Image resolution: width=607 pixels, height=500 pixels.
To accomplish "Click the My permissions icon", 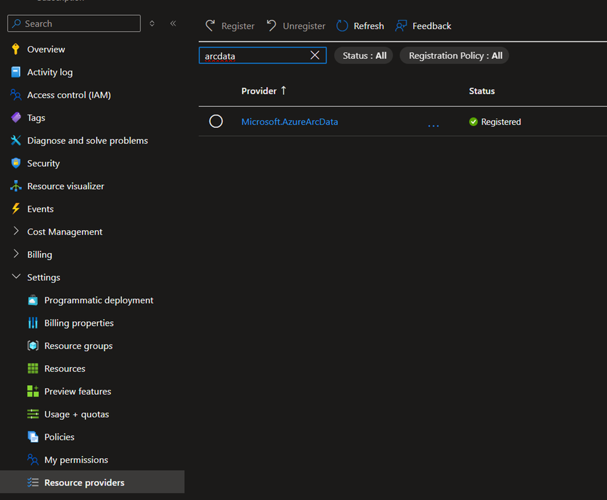I will point(33,460).
